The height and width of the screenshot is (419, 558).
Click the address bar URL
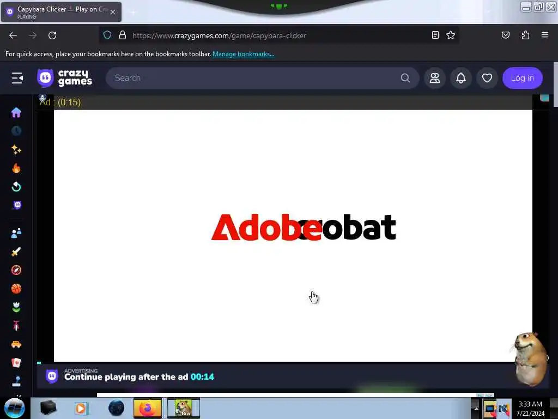click(219, 35)
